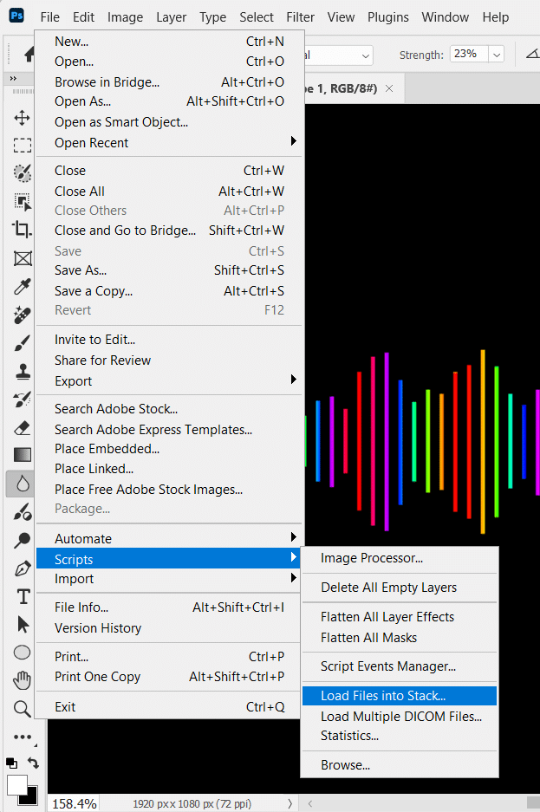The height and width of the screenshot is (812, 540).
Task: Select the Blur tool
Action: [22, 484]
